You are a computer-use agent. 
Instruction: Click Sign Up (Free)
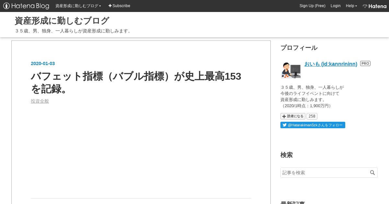(312, 6)
